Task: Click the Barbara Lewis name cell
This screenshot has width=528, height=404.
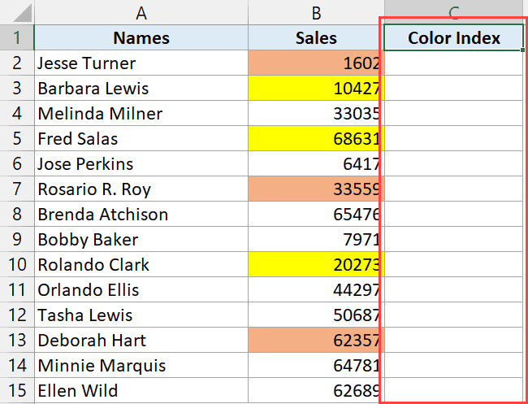Action: 141,89
